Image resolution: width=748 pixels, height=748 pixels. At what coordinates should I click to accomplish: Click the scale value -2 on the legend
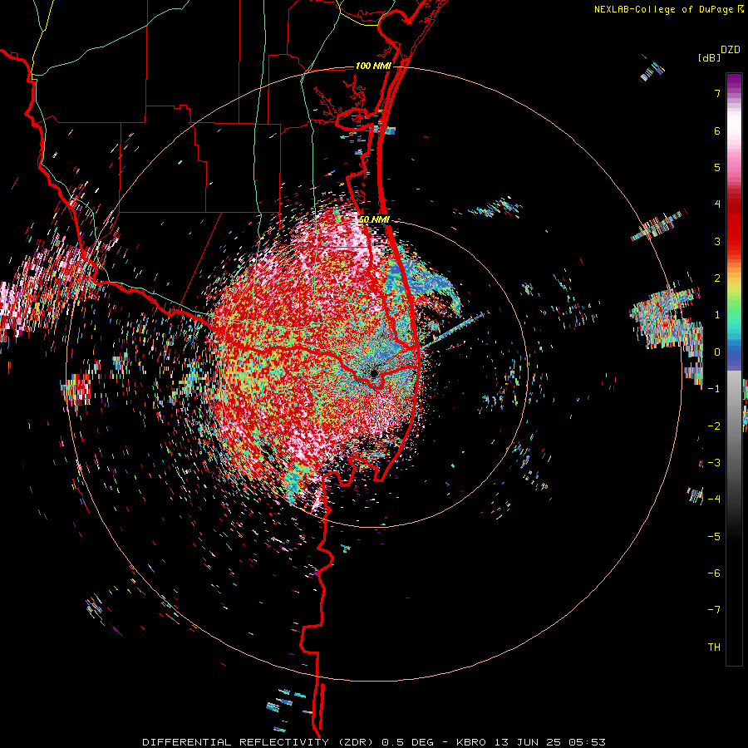pyautogui.click(x=714, y=426)
